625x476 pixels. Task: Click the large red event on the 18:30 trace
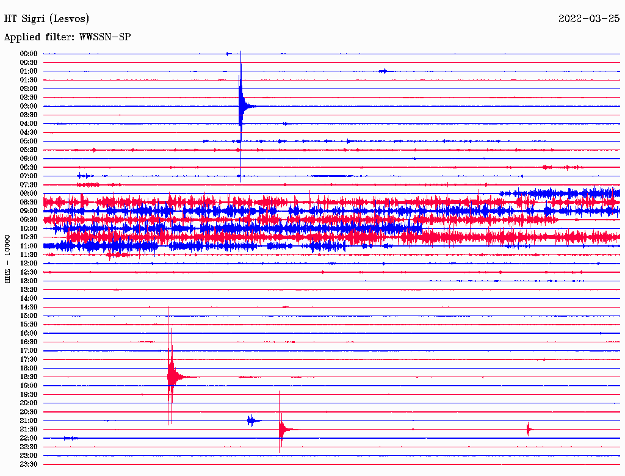click(172, 377)
